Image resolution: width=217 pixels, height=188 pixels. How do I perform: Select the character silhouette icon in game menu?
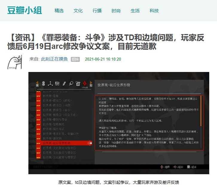pos(43,83)
